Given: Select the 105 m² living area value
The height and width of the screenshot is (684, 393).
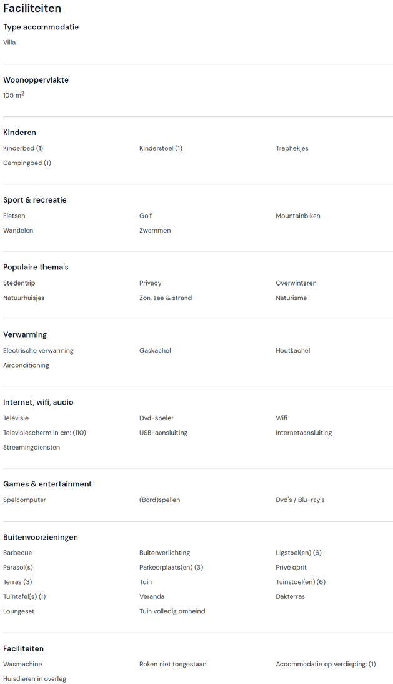Looking at the screenshot, I should (x=14, y=95).
